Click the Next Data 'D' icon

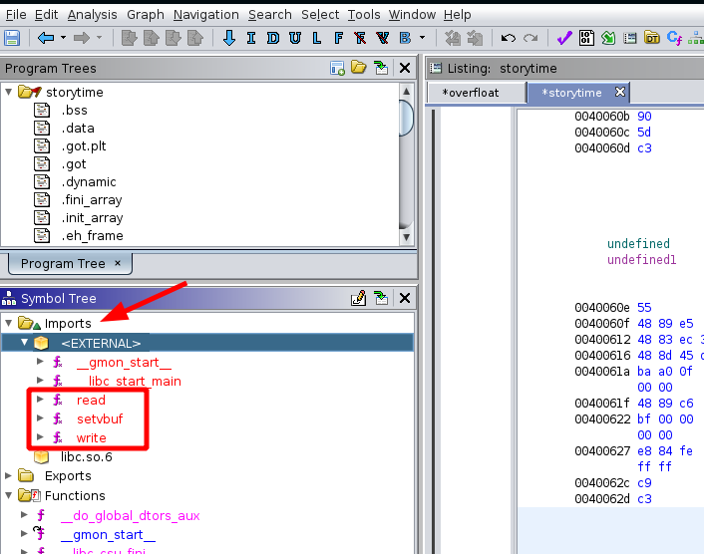tap(272, 38)
